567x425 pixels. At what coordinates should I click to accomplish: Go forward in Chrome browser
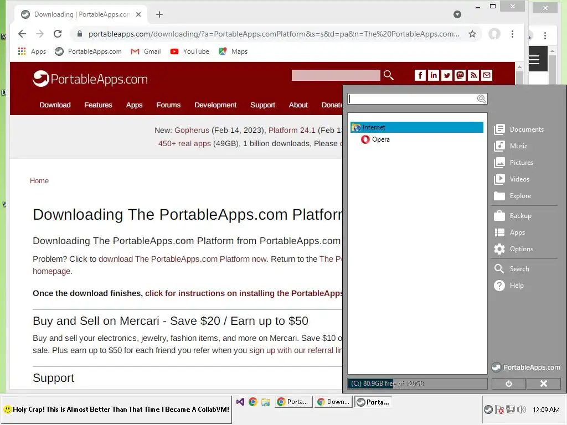click(x=40, y=34)
